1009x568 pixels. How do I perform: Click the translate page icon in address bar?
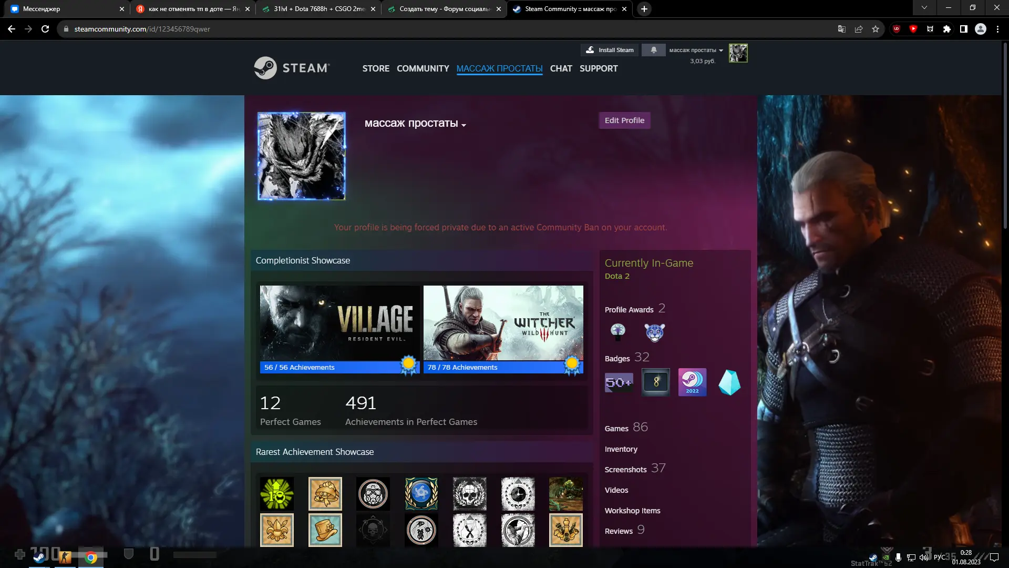point(842,29)
